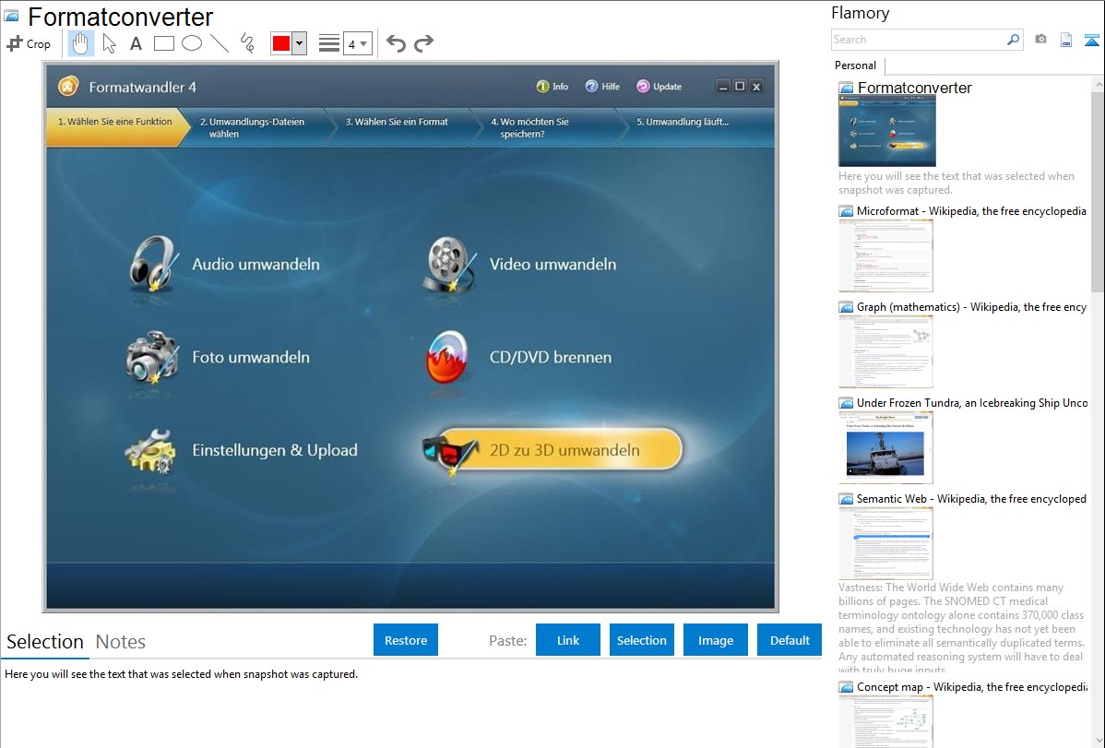Switch to the Notes tab

click(121, 642)
